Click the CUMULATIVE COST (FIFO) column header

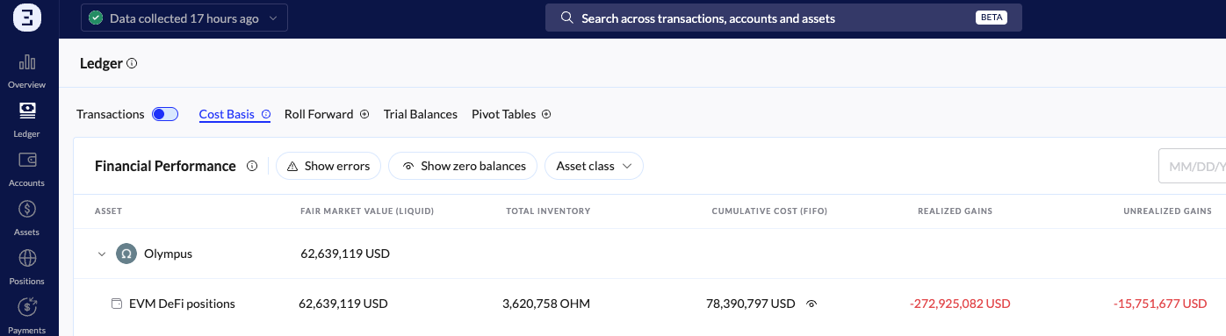click(x=769, y=211)
